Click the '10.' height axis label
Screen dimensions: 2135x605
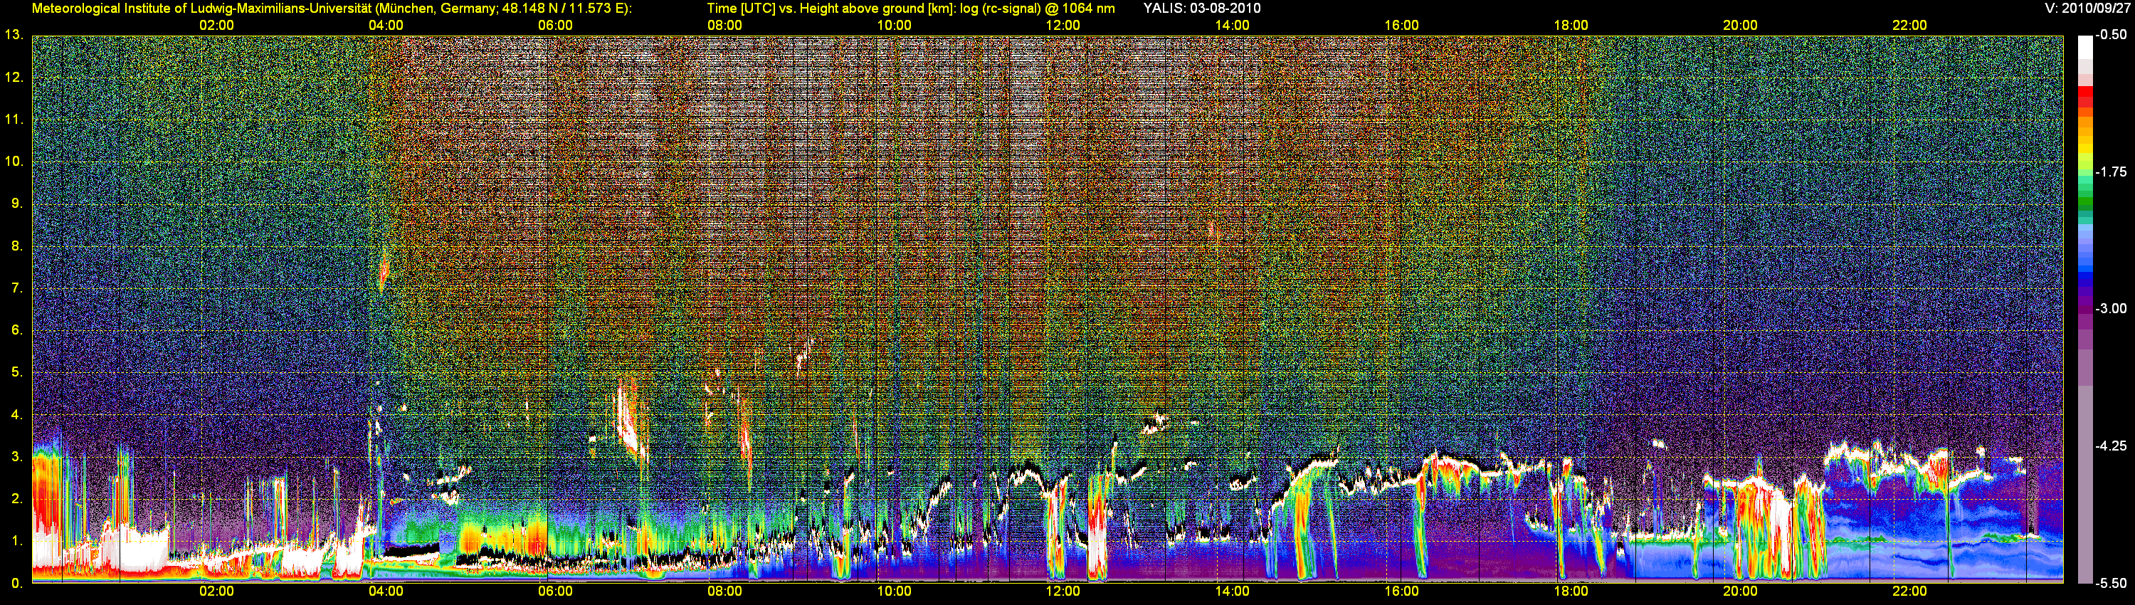[x=14, y=162]
